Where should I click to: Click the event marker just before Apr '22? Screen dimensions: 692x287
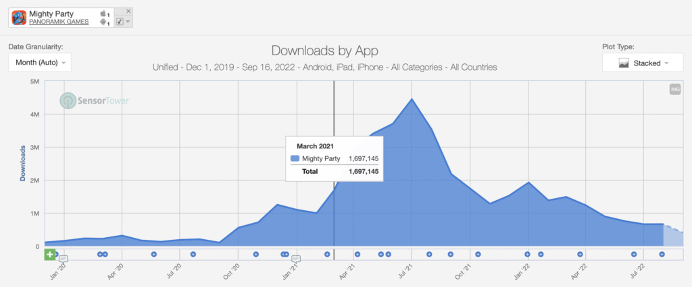(580, 254)
